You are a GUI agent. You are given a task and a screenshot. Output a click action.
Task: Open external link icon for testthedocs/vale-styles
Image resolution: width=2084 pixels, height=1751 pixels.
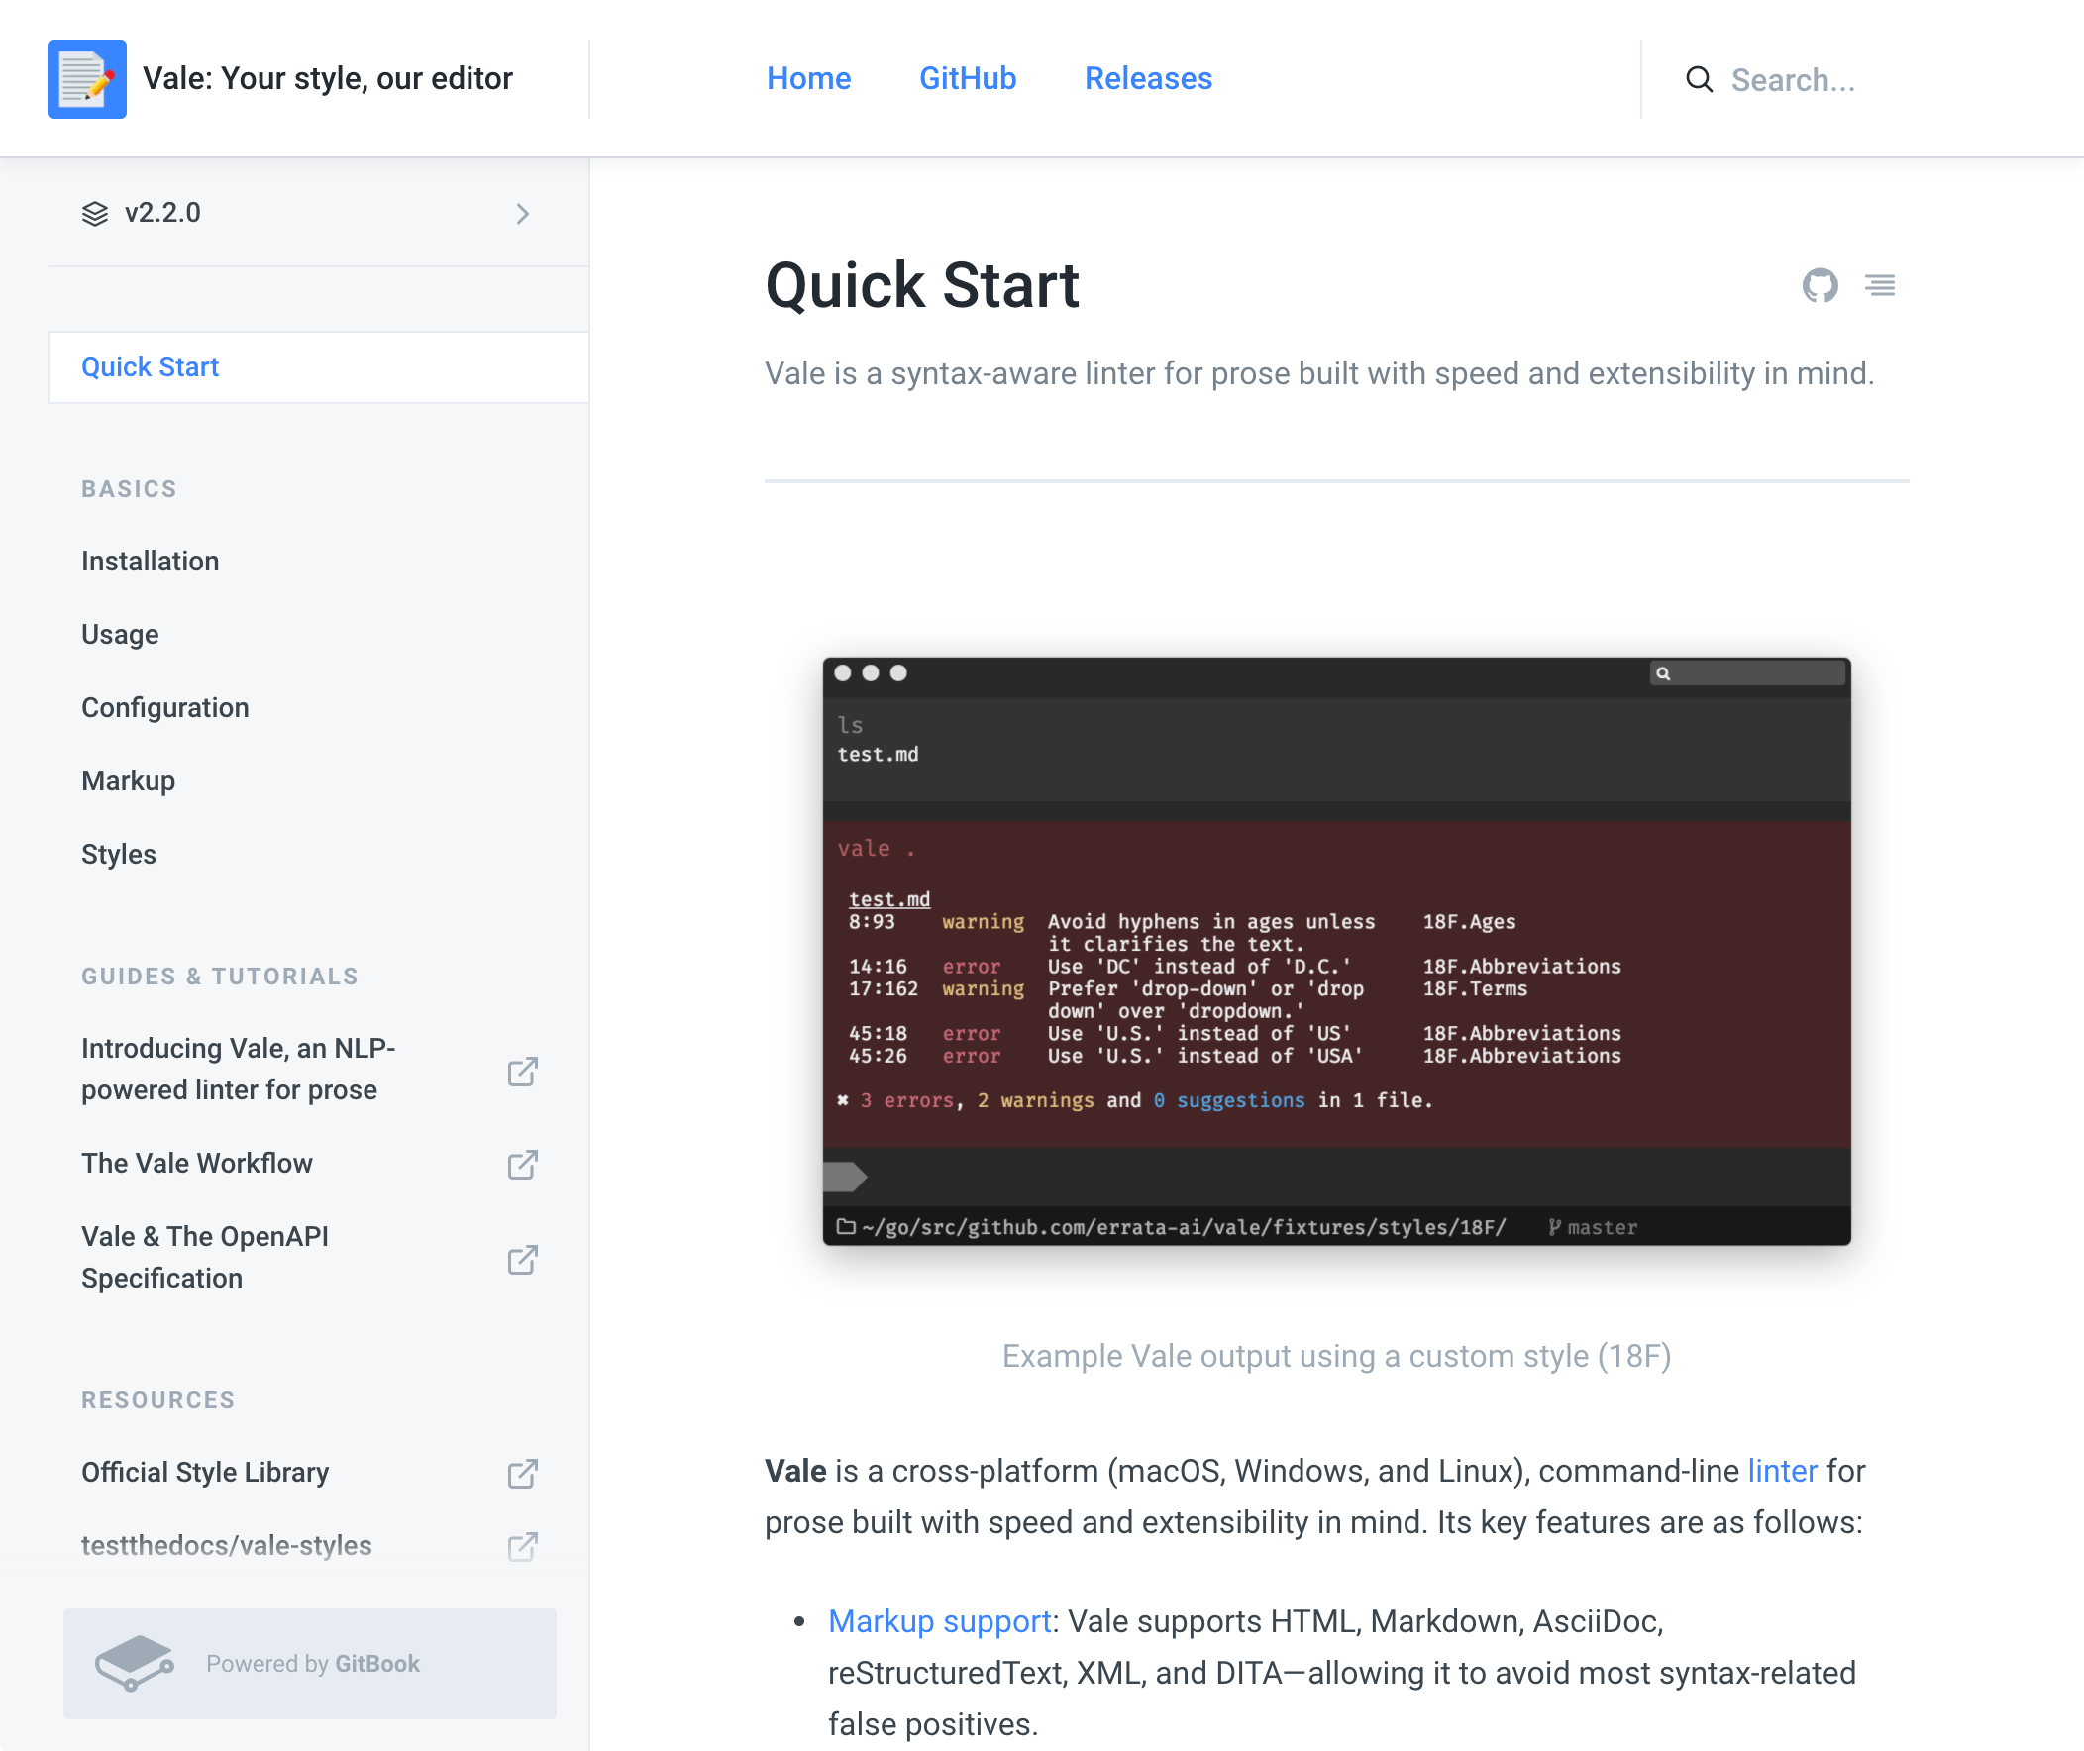(522, 1547)
